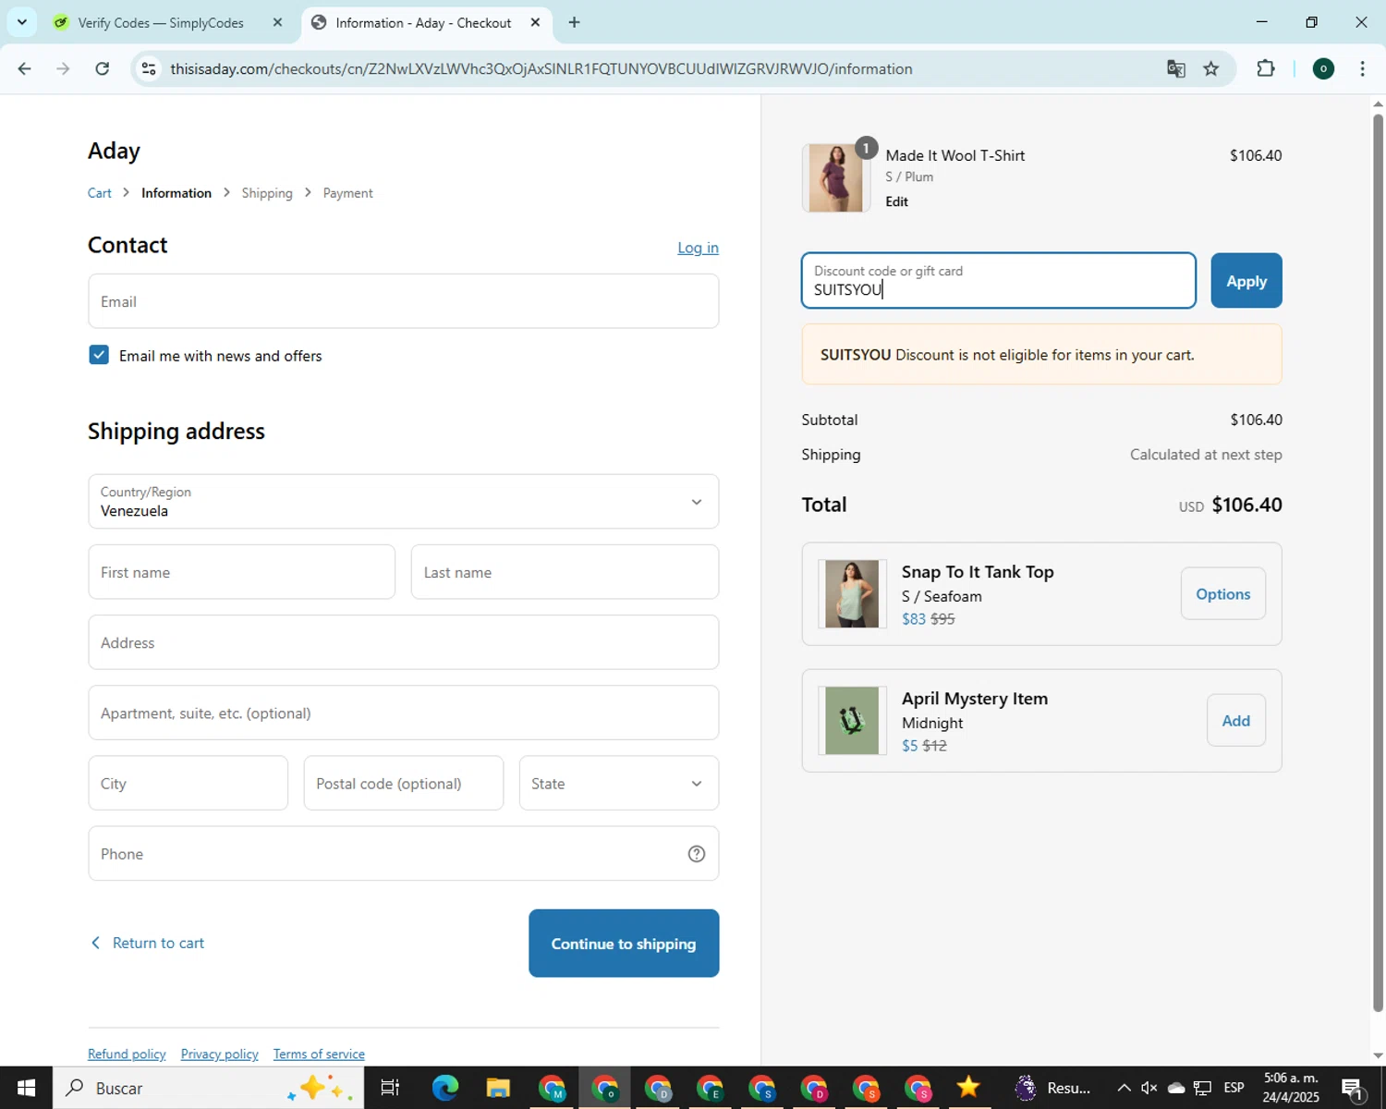Screen dimensions: 1386x1109
Task: Reload the checkout page
Action: pyautogui.click(x=103, y=68)
